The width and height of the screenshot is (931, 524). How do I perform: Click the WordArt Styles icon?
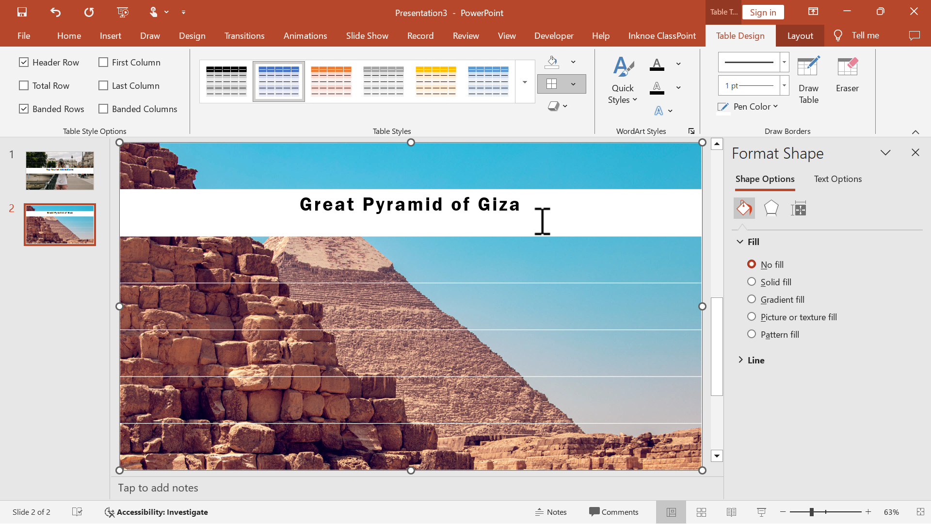pyautogui.click(x=692, y=131)
